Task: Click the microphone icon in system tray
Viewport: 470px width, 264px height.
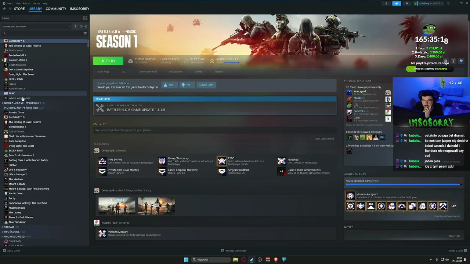Action: 437,260
